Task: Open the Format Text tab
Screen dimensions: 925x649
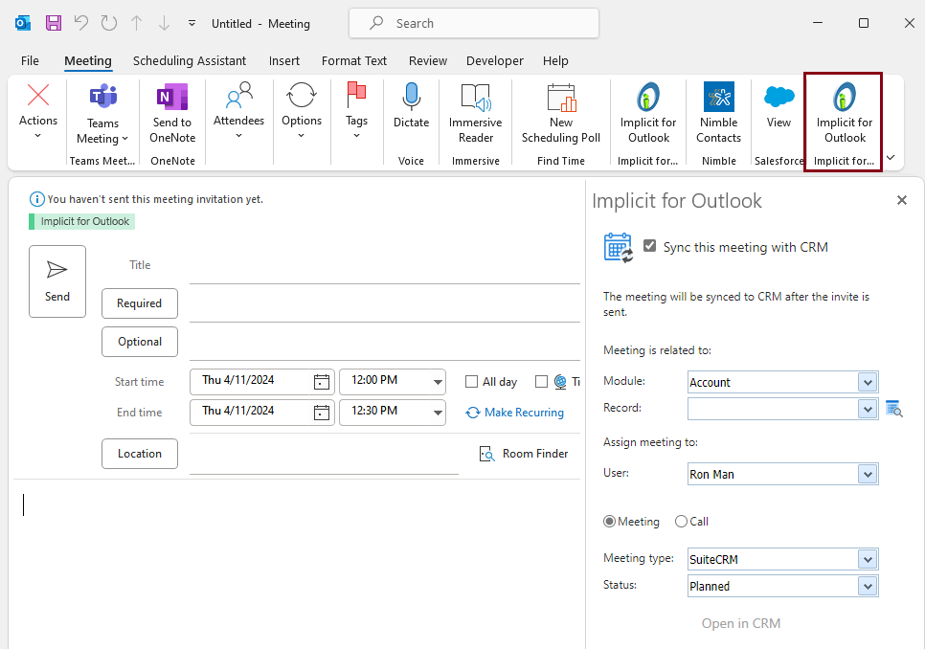Action: click(x=354, y=60)
